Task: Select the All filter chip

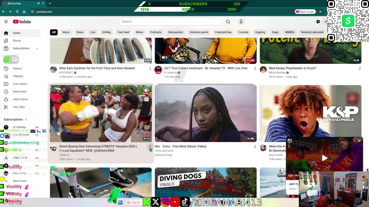Action: (x=54, y=32)
